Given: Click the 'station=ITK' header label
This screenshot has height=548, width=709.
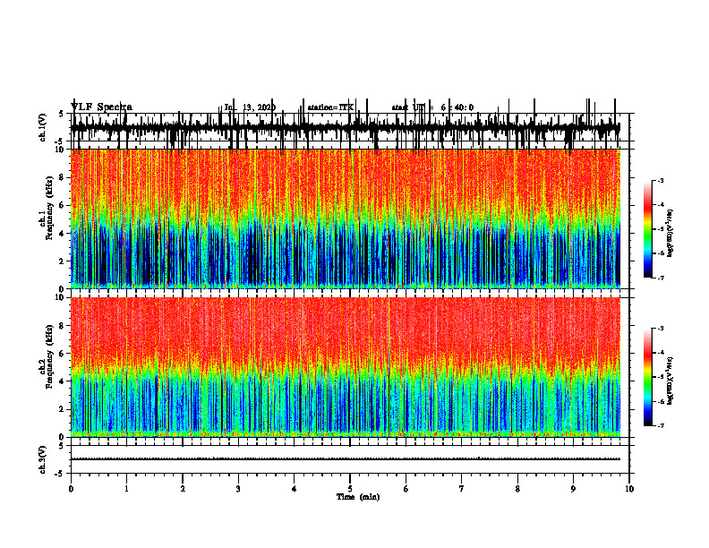Looking at the screenshot, I should 330,107.
